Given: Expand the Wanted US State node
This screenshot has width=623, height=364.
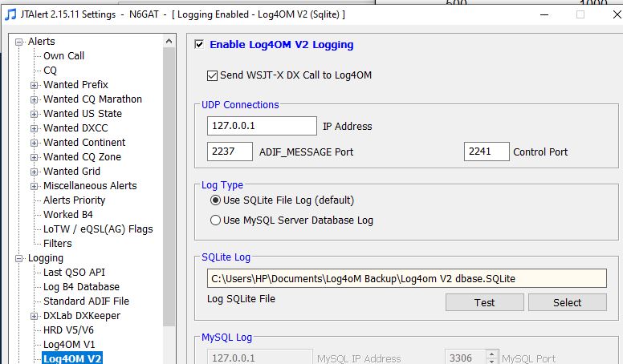Looking at the screenshot, I should (35, 114).
